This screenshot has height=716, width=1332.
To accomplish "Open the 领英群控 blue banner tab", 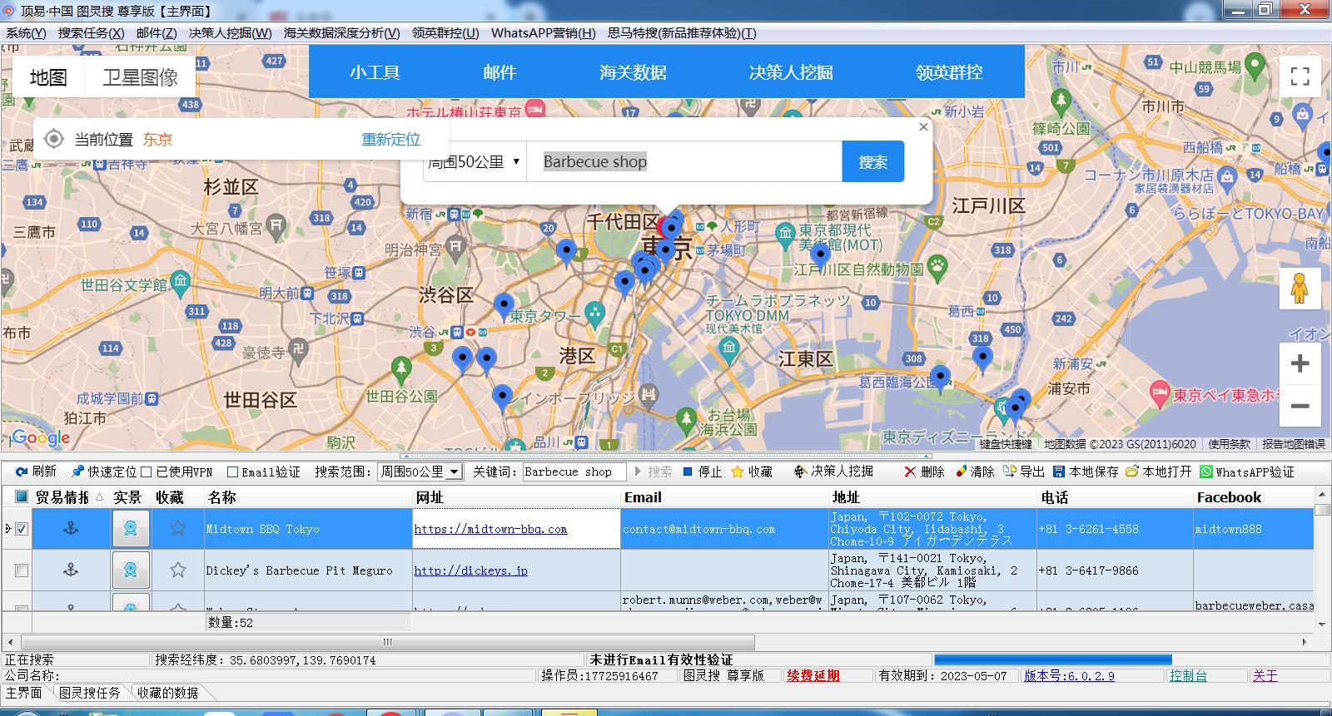I will tap(949, 72).
